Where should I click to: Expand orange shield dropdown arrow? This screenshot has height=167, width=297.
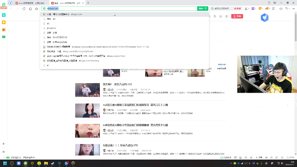(262, 9)
